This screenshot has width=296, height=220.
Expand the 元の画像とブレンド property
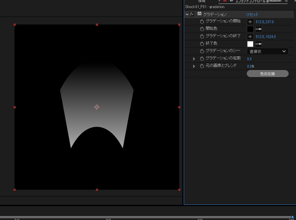click(x=194, y=66)
